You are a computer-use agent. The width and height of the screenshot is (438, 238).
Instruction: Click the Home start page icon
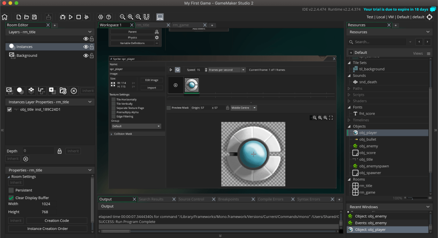click(x=5, y=17)
